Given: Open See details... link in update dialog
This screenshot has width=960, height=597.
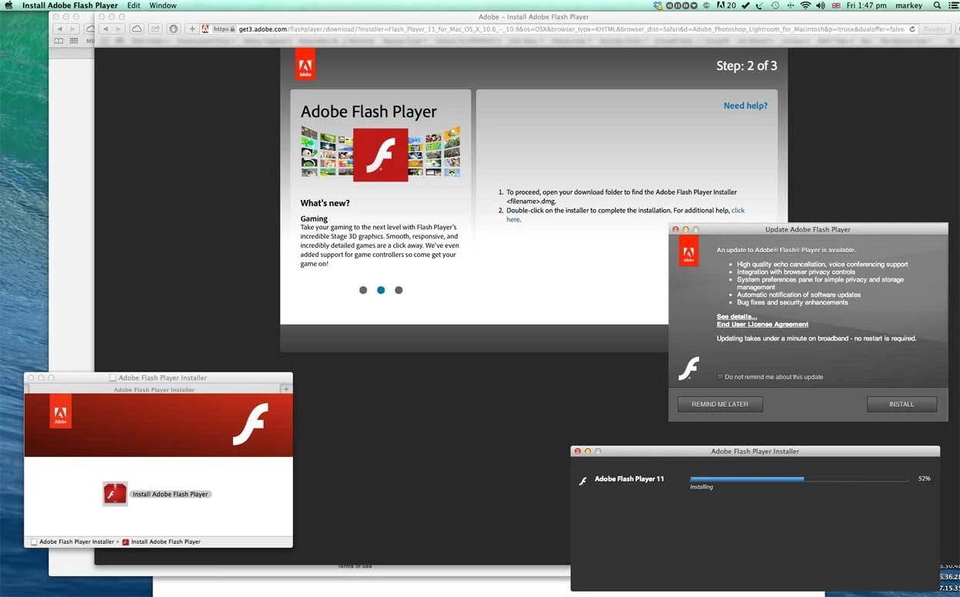Looking at the screenshot, I should click(x=737, y=316).
